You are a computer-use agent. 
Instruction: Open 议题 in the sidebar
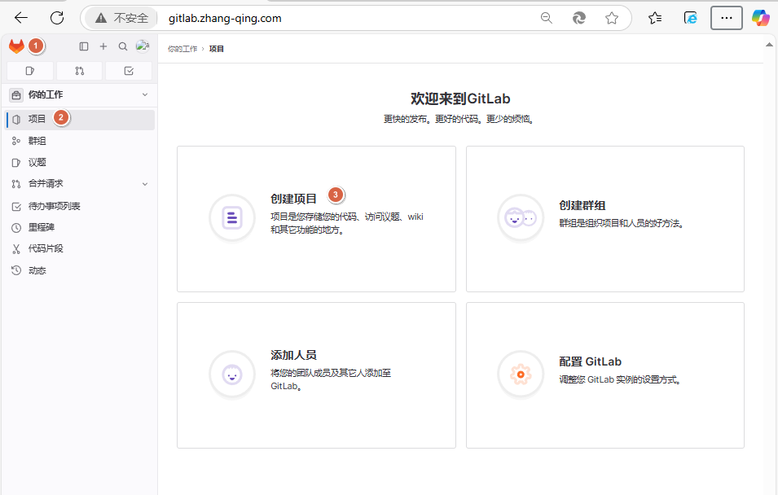pos(80,162)
